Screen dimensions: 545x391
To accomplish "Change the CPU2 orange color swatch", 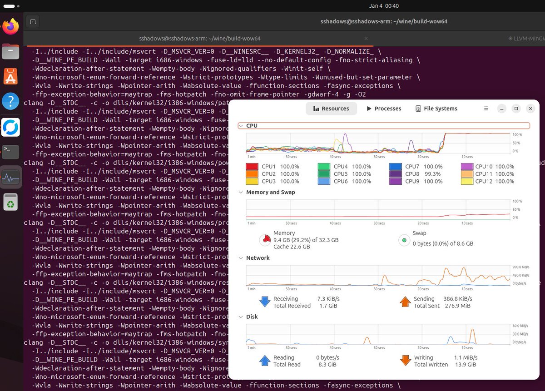I will [252, 174].
